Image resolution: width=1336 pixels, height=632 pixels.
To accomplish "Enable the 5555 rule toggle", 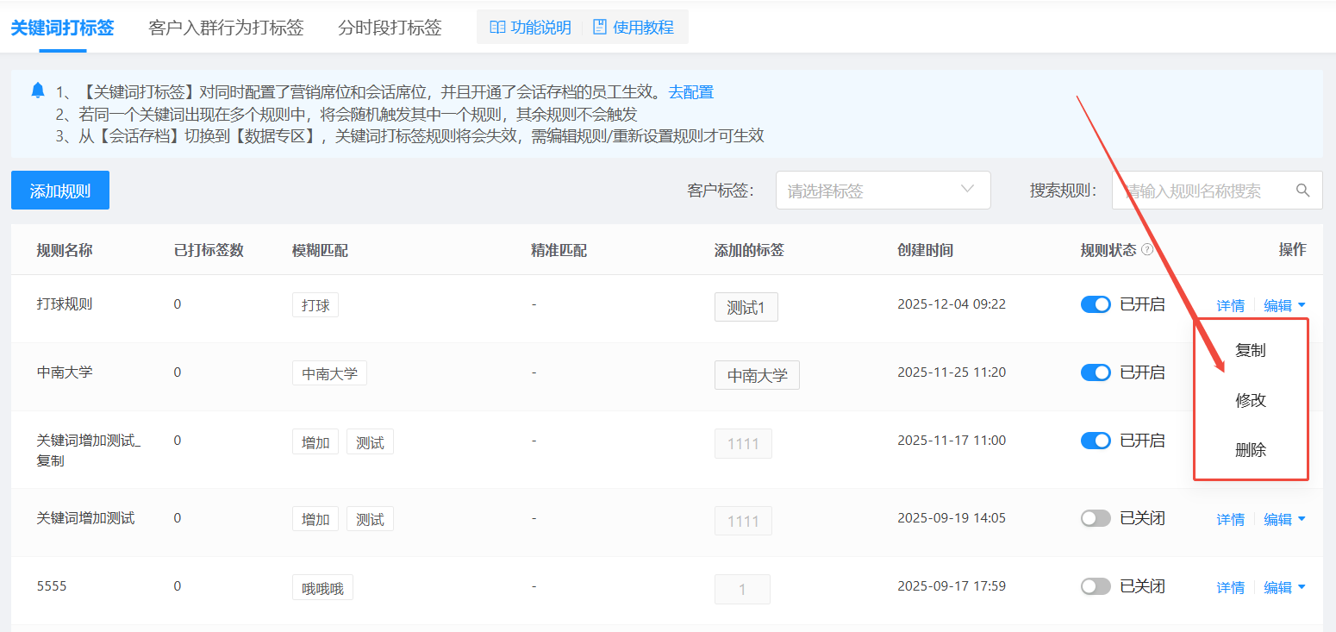I will (x=1096, y=586).
